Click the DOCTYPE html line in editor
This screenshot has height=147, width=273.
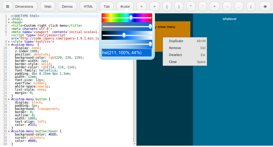tap(25, 16)
